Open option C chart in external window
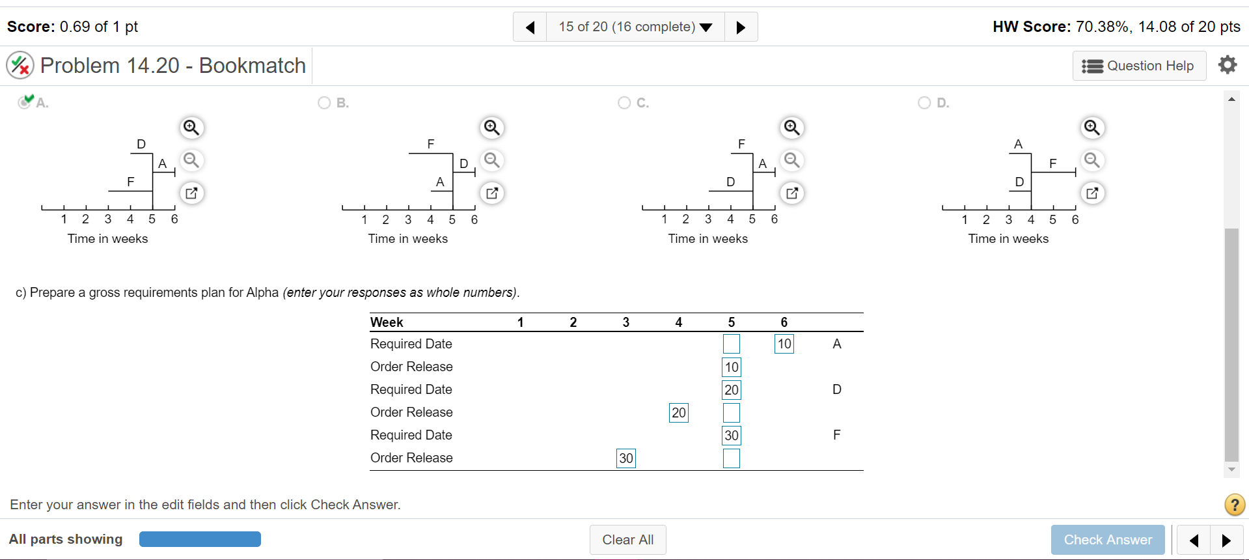Viewport: 1249px width, 560px height. pos(791,193)
